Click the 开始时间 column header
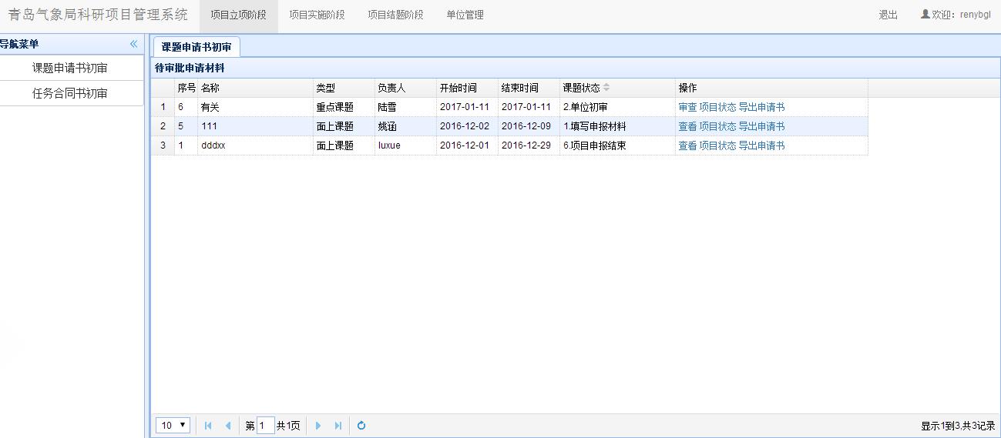This screenshot has width=1001, height=438. (x=468, y=88)
